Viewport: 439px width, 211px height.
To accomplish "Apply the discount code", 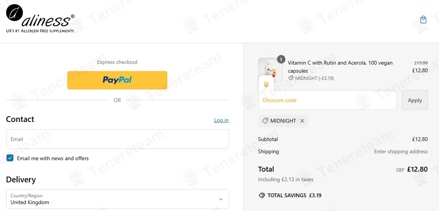I will [x=415, y=100].
